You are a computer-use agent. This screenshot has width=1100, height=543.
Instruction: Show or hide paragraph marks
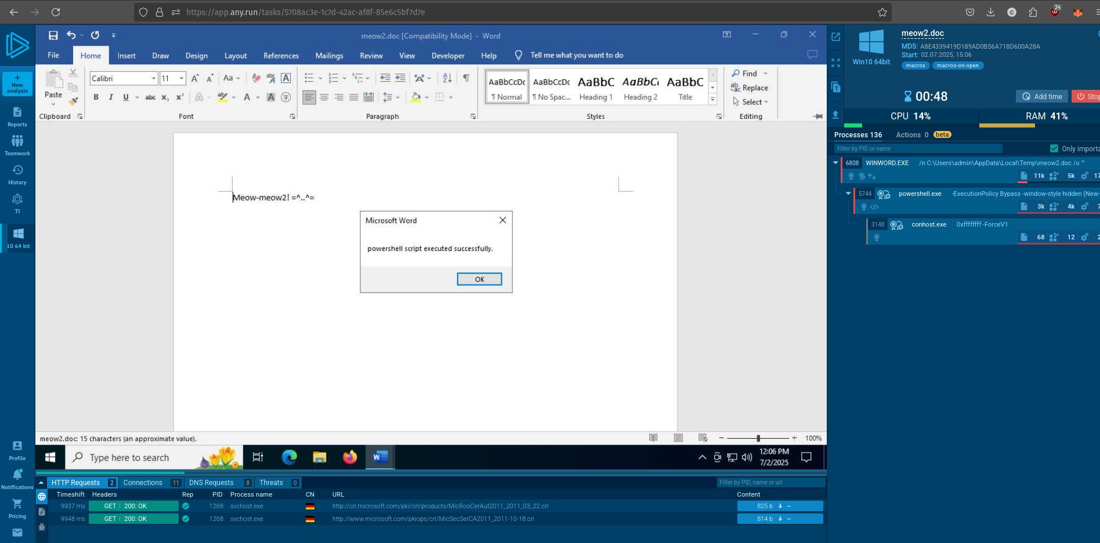[466, 78]
